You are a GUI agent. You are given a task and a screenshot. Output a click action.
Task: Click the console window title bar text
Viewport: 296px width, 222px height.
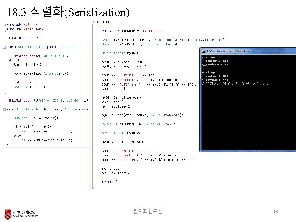click(228, 51)
